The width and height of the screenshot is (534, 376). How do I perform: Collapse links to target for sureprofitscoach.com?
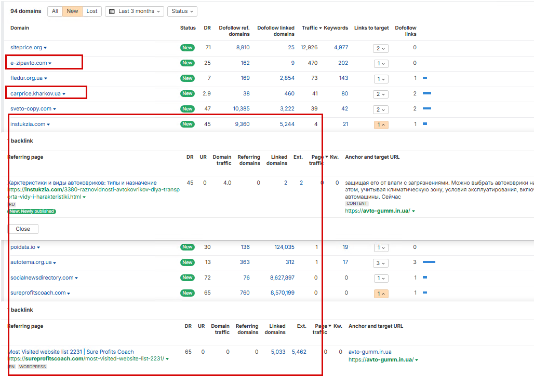381,294
